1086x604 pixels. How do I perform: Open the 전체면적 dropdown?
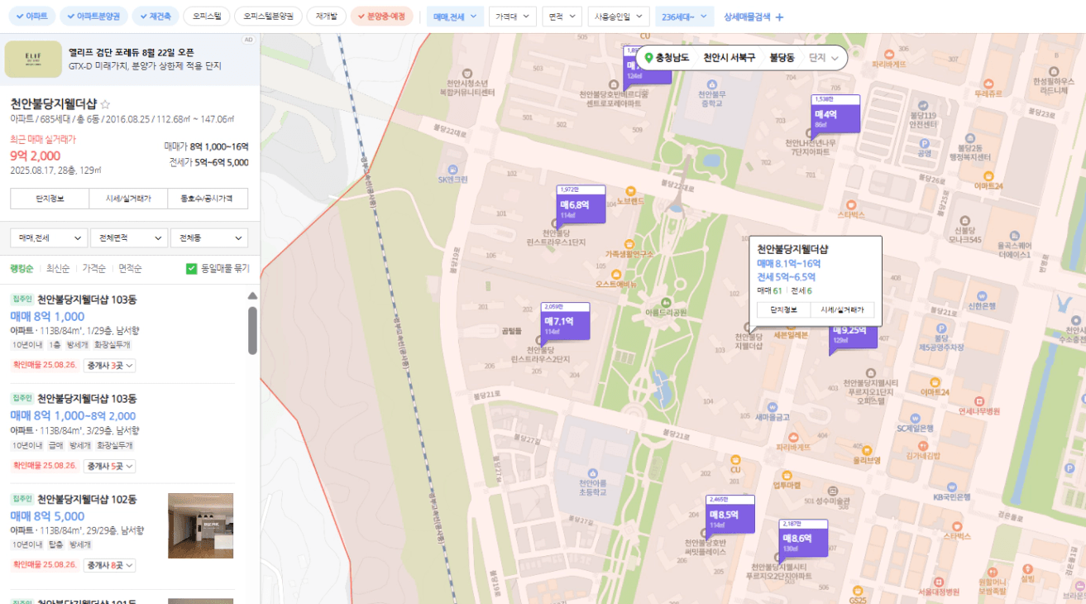[x=129, y=237]
